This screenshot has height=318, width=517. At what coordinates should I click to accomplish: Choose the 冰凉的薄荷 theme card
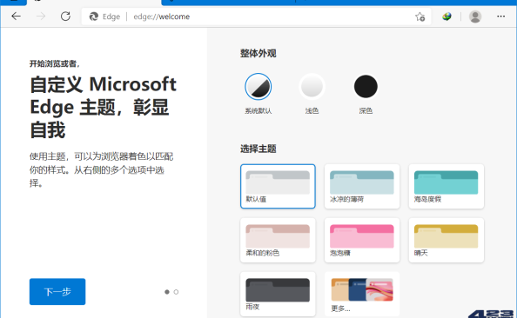tap(362, 186)
